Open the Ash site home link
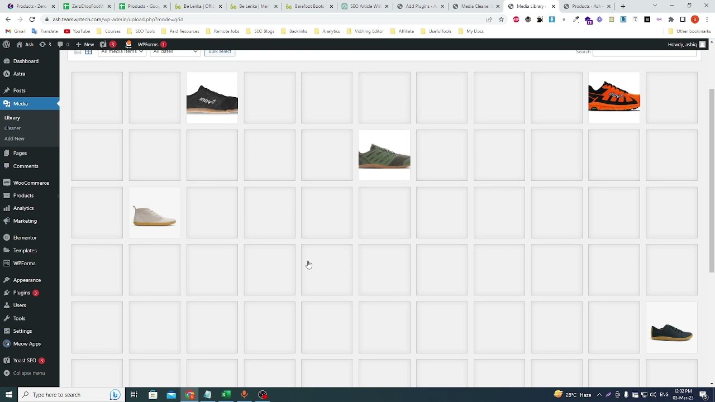The image size is (715, 402). 25,44
